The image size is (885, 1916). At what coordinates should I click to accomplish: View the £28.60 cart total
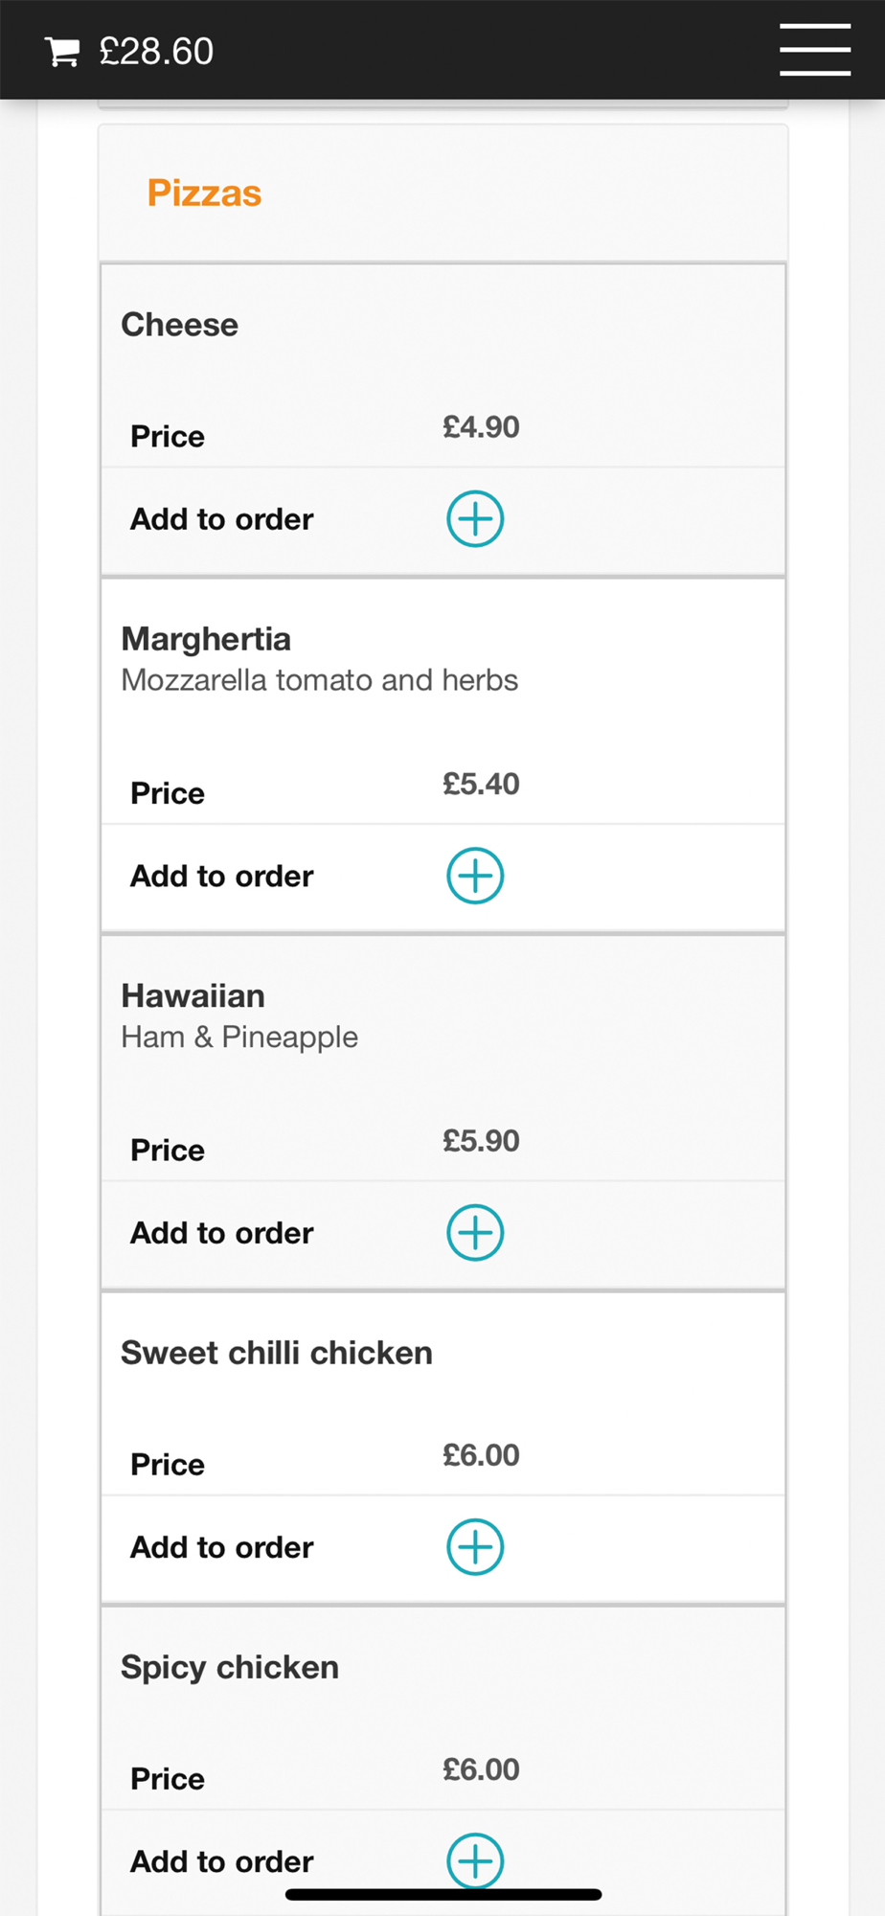pyautogui.click(x=156, y=52)
